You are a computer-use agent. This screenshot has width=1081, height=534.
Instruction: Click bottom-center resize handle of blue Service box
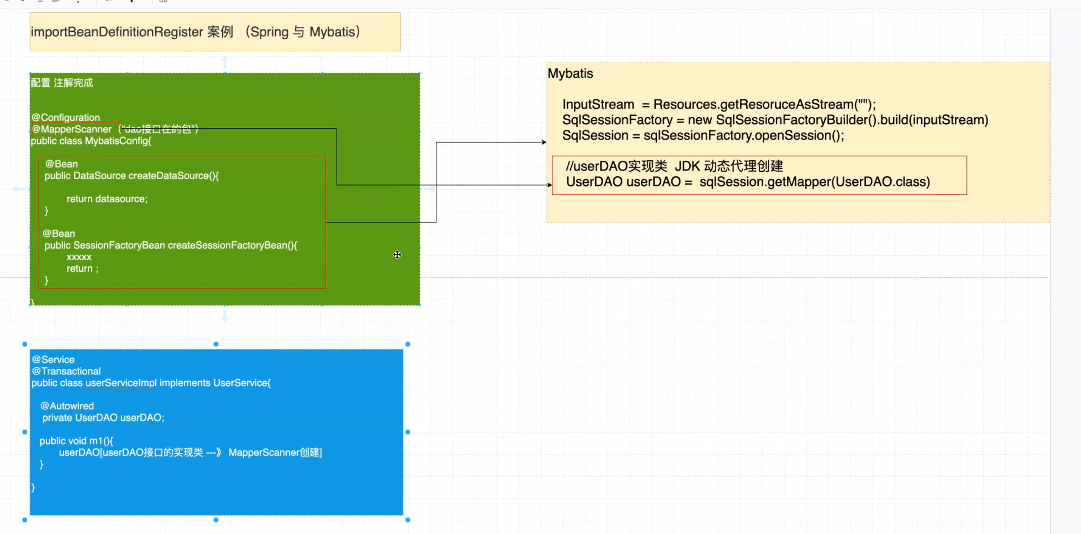point(216,520)
